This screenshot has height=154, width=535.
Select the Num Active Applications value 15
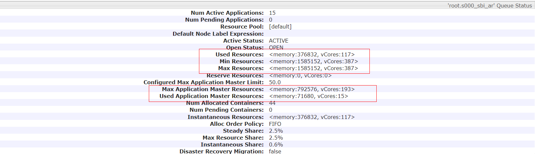tap(272, 13)
